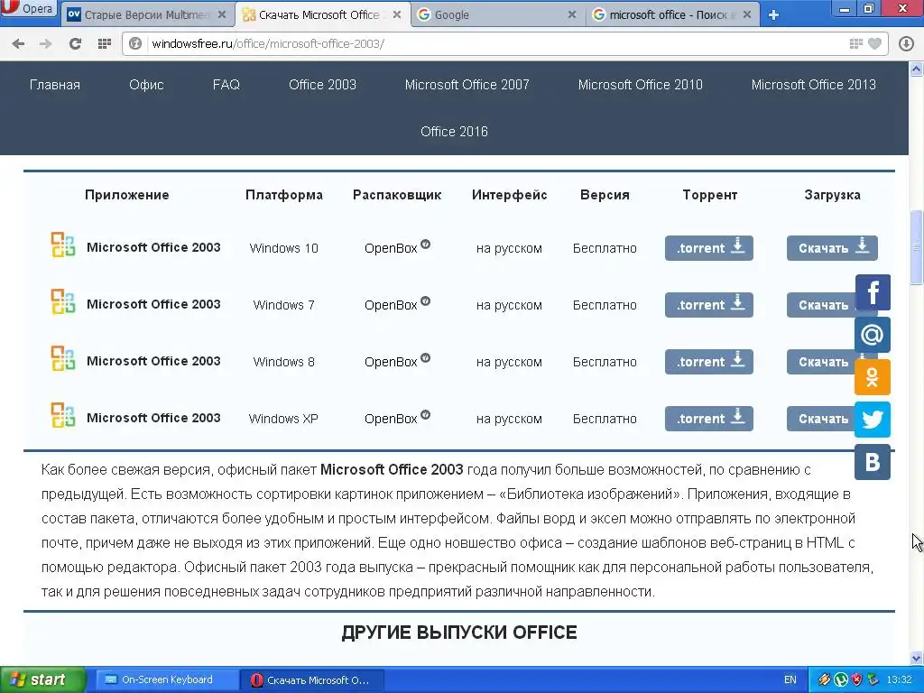Close the Google tab

coord(571,14)
